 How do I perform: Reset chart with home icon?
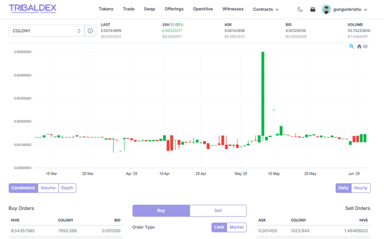point(359,47)
